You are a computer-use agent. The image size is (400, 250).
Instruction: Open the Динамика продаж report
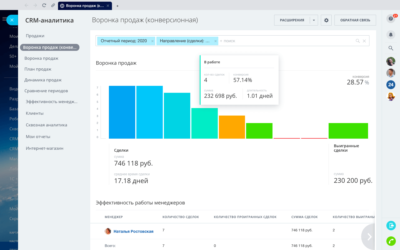click(x=43, y=80)
